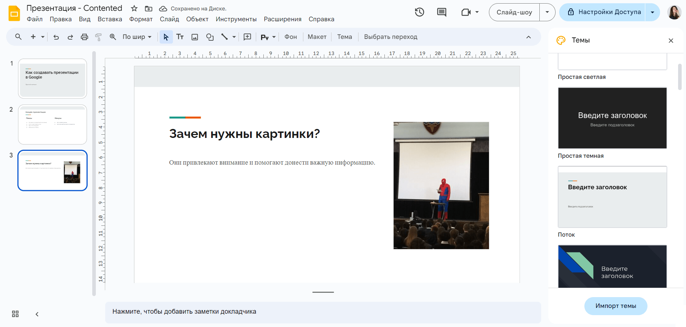
Task: Insert an image
Action: coord(195,37)
